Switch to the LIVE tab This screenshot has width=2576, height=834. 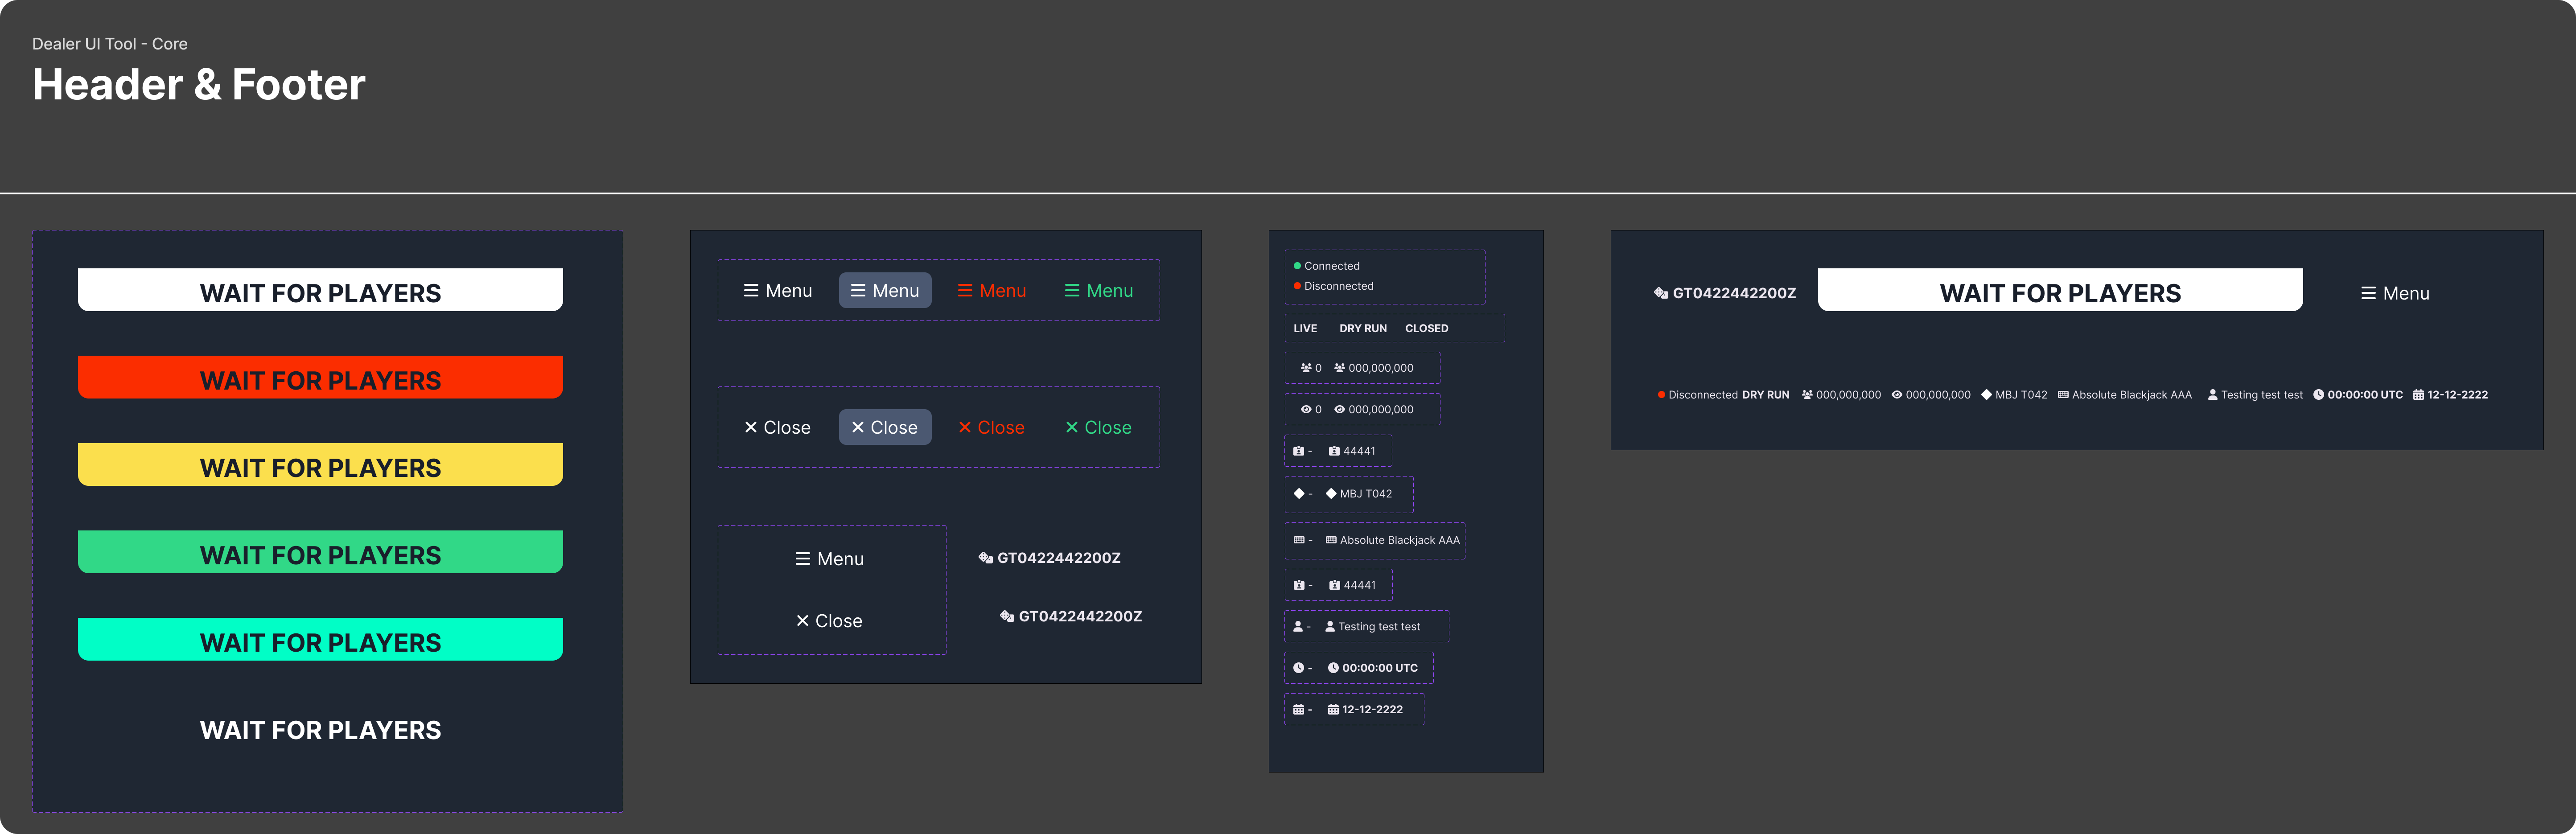point(1305,328)
